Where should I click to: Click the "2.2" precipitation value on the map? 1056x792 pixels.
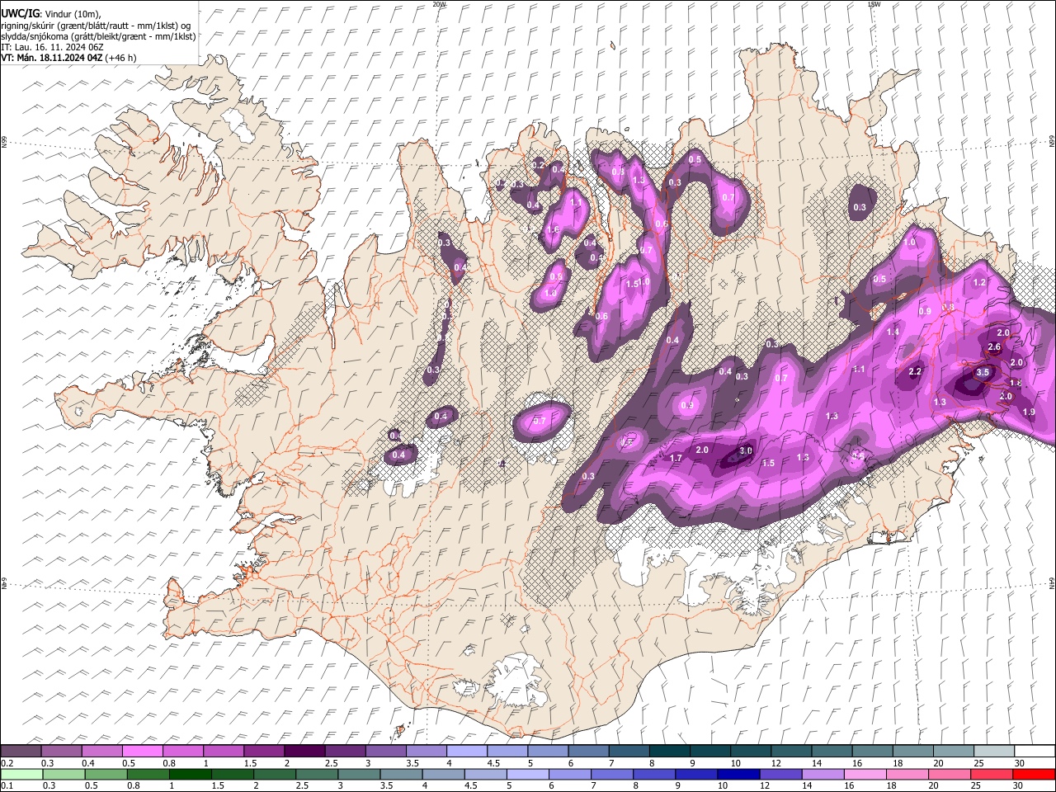point(914,372)
